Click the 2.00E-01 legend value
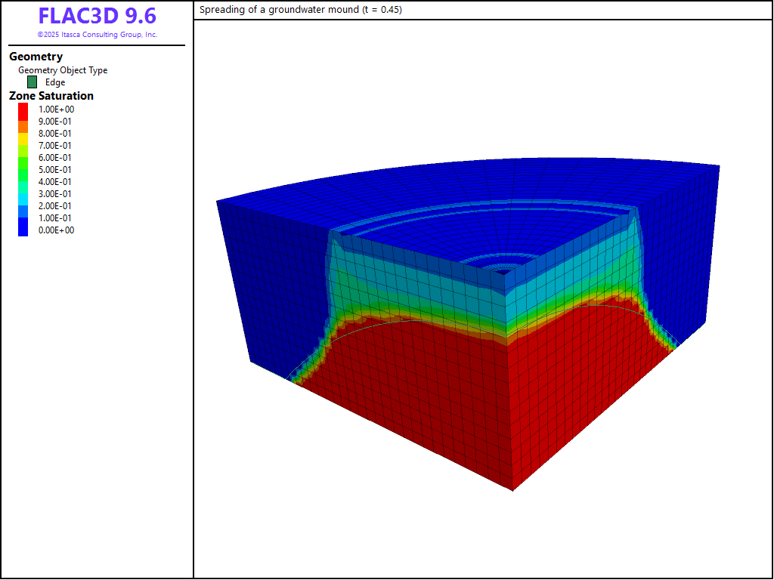 (57, 206)
